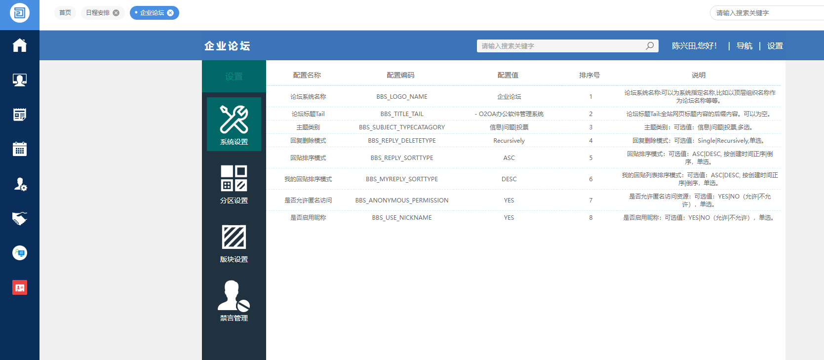Click the 企业论坛 value in the BBS_LOGO_NAME row
This screenshot has width=824, height=360.
click(x=509, y=97)
